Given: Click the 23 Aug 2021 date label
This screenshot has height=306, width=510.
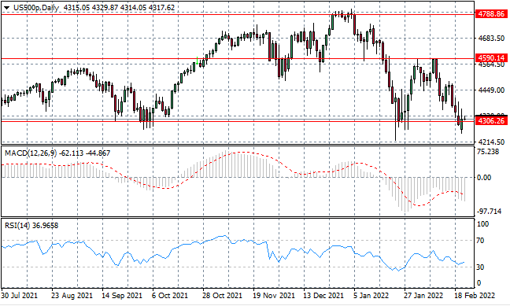Looking at the screenshot, I should pyautogui.click(x=72, y=296).
